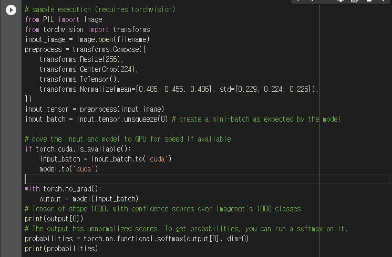This screenshot has height=257, width=392.
Task: Click the line 'print(output[0])'
Action: 54,219
